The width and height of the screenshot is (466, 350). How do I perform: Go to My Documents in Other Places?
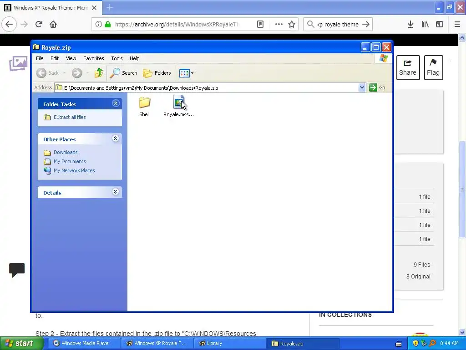coord(70,161)
